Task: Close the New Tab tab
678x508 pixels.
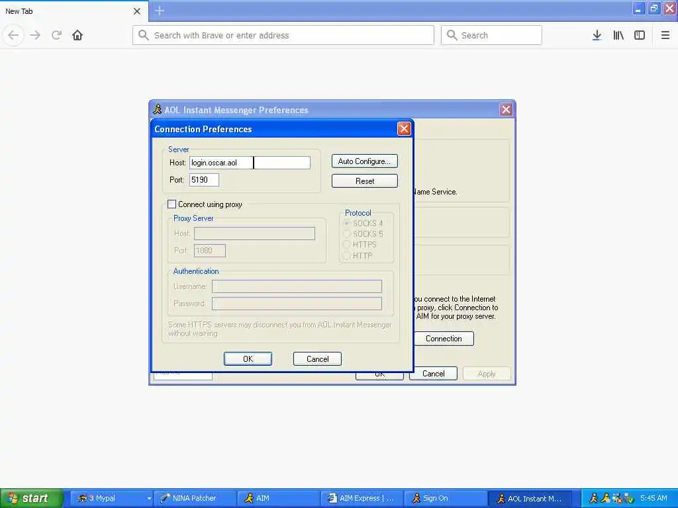Action: 136,11
